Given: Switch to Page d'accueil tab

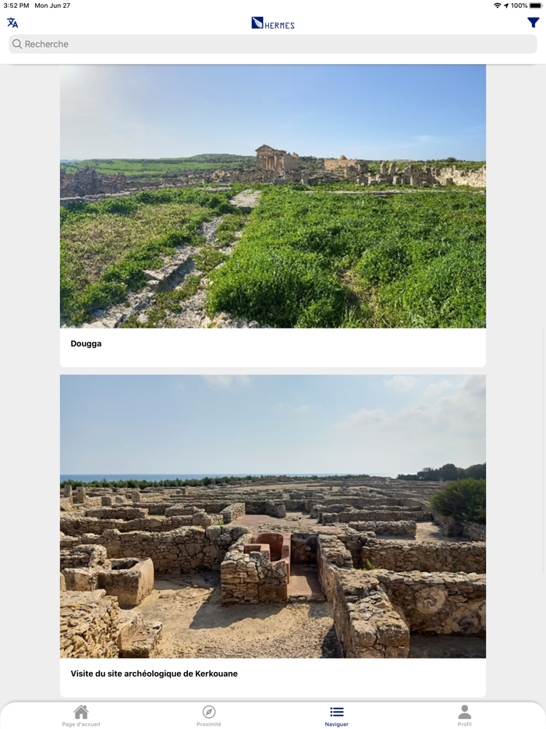Looking at the screenshot, I should click(81, 724).
